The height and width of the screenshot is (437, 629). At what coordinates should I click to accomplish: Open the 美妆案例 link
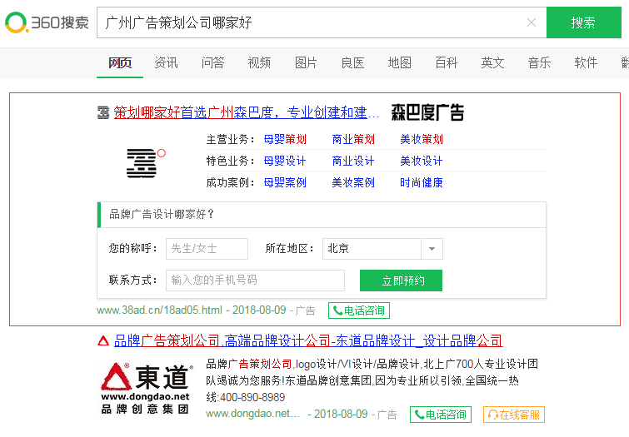(x=353, y=182)
